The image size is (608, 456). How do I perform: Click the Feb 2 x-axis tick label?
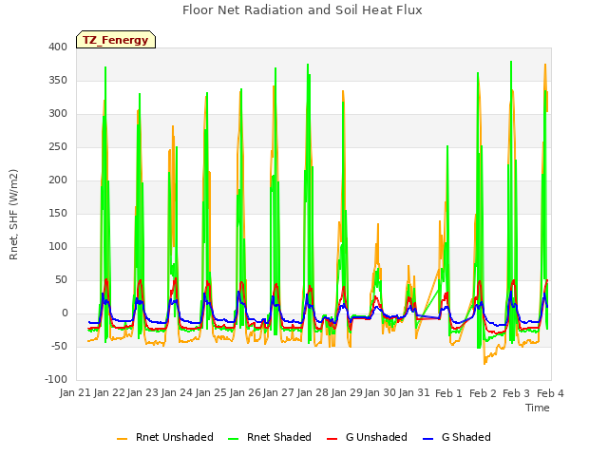pyautogui.click(x=483, y=393)
